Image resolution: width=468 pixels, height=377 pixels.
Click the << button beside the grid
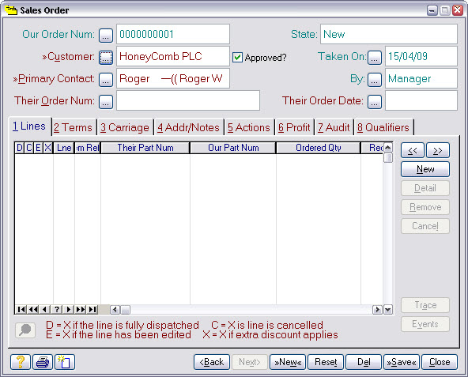point(413,150)
